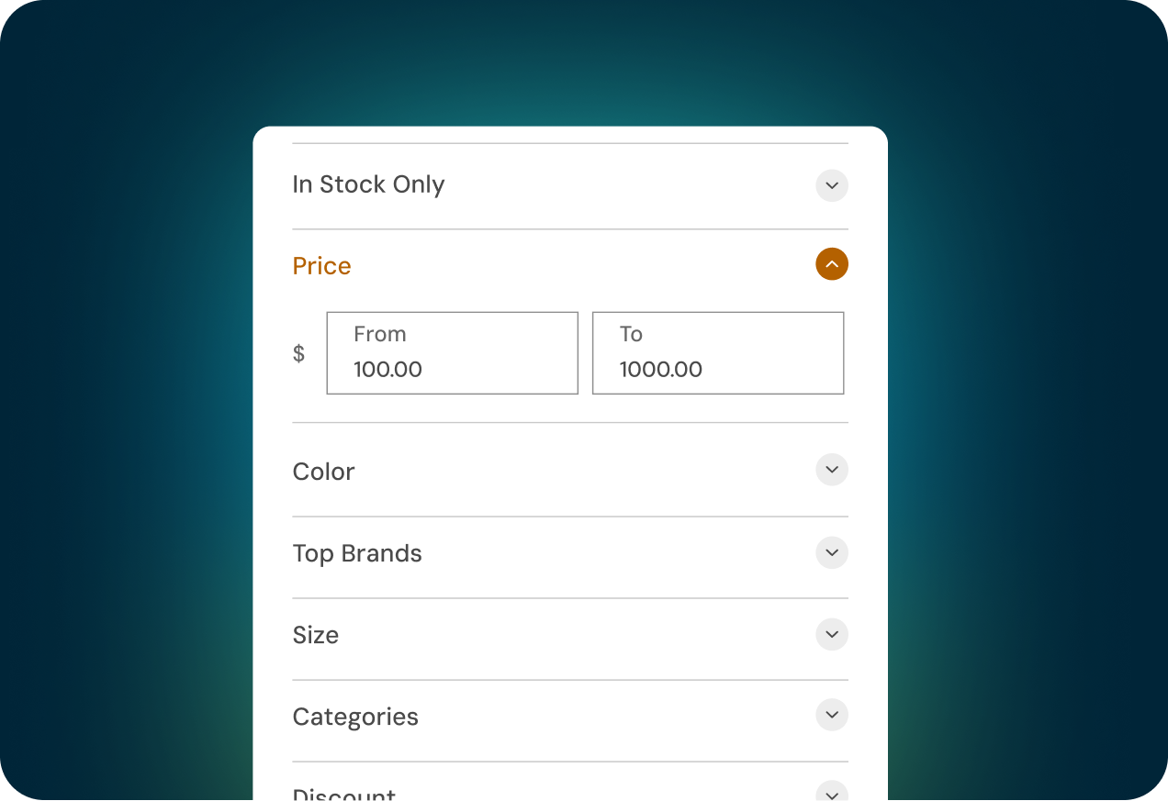Expand the In Stock Only chevron
The image size is (1168, 801).
831,185
